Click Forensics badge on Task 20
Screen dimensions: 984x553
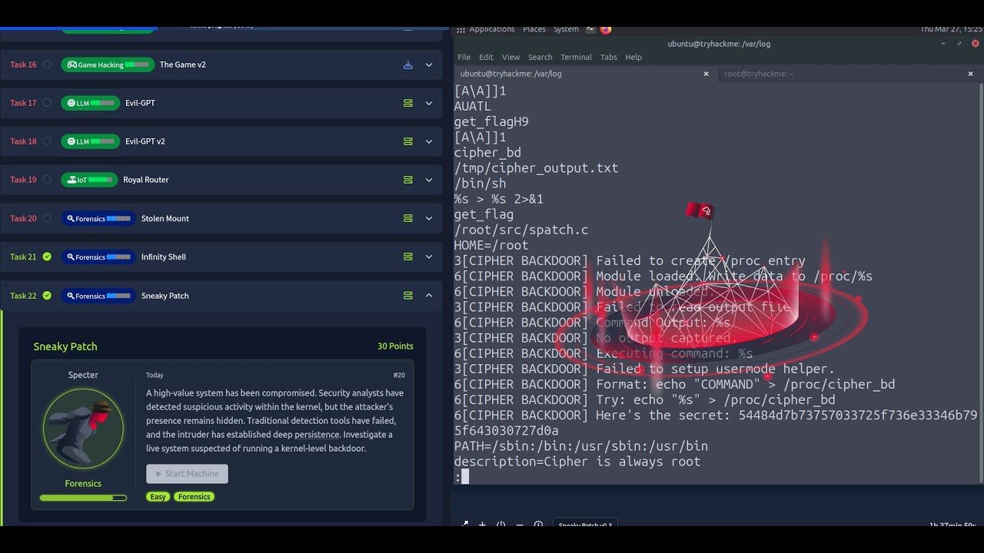click(x=98, y=218)
